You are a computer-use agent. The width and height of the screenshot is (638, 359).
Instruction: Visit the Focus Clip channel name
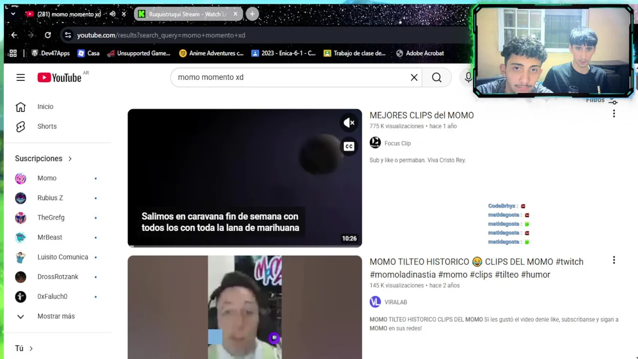397,143
